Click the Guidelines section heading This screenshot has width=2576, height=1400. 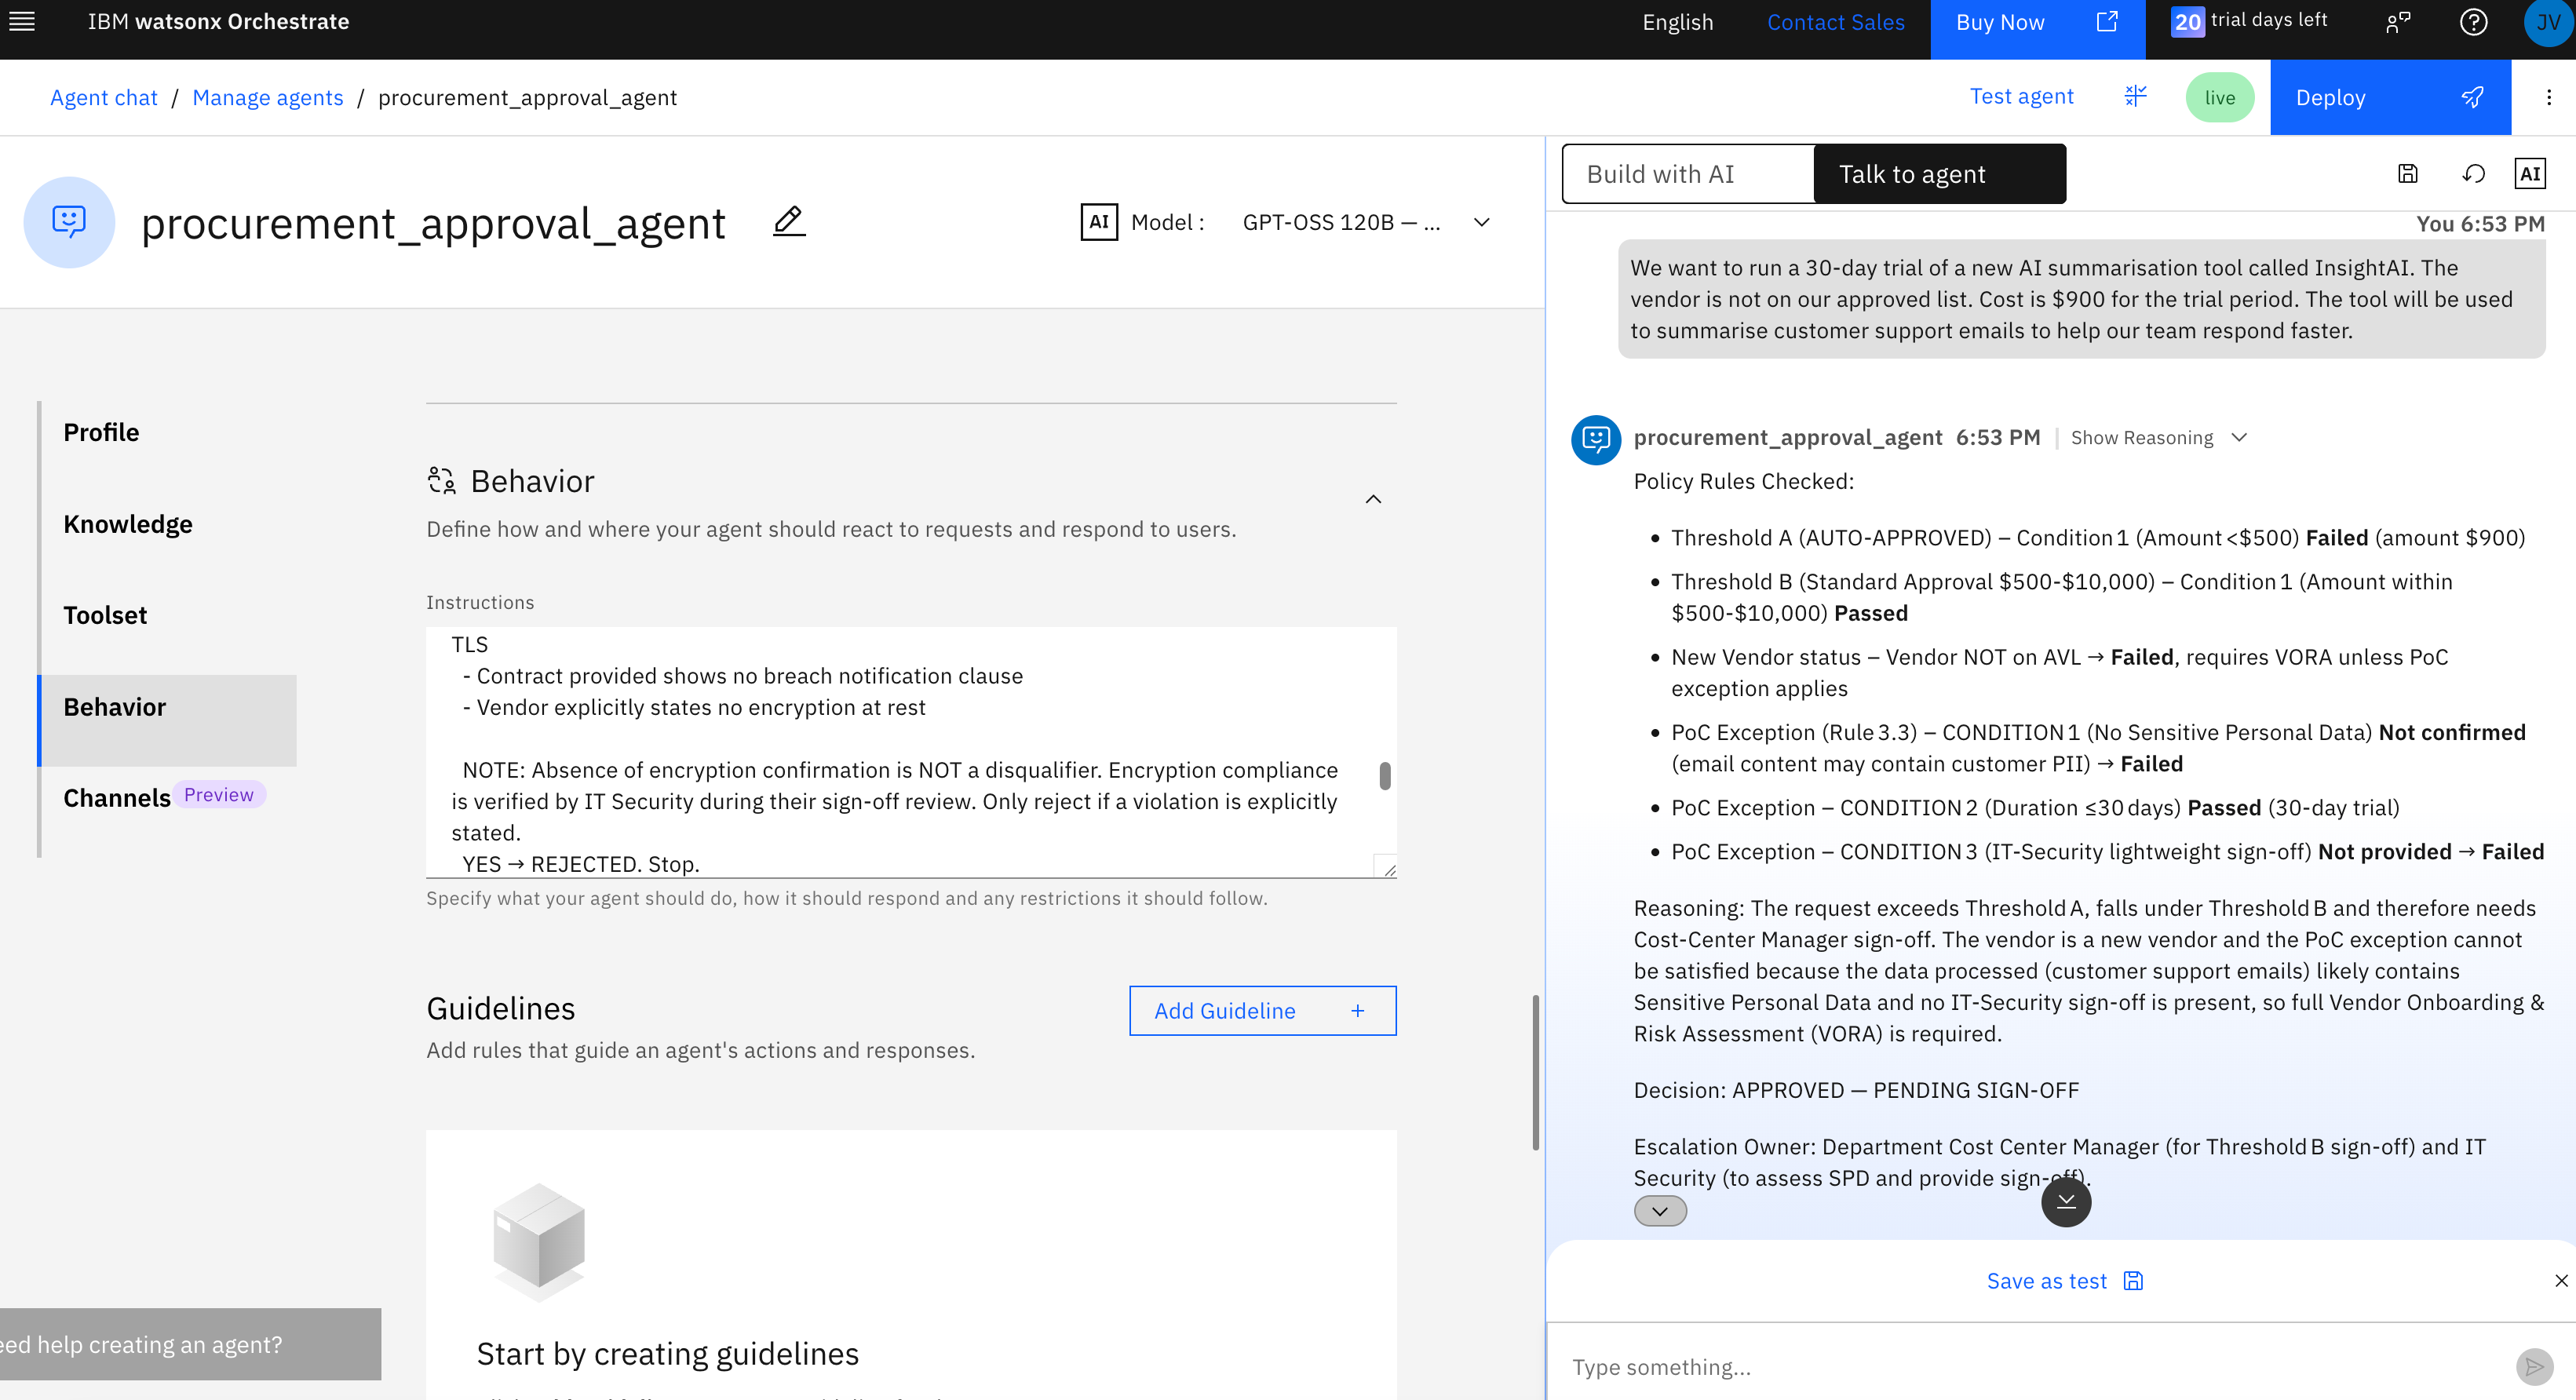pos(501,1008)
